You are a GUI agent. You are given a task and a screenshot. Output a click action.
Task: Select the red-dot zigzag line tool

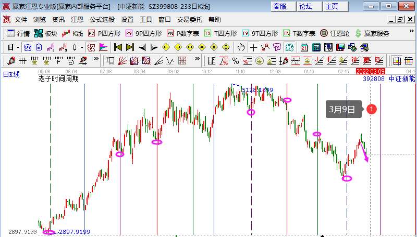[x=265, y=48]
